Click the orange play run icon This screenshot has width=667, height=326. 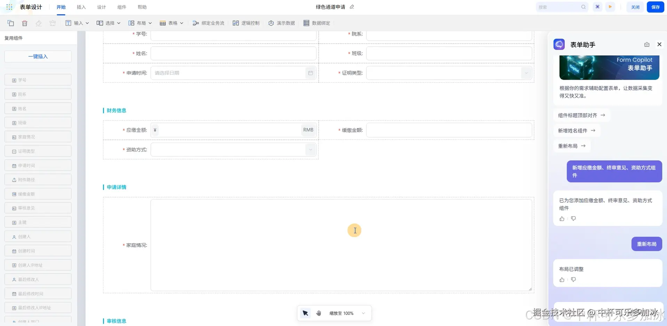pos(610,7)
